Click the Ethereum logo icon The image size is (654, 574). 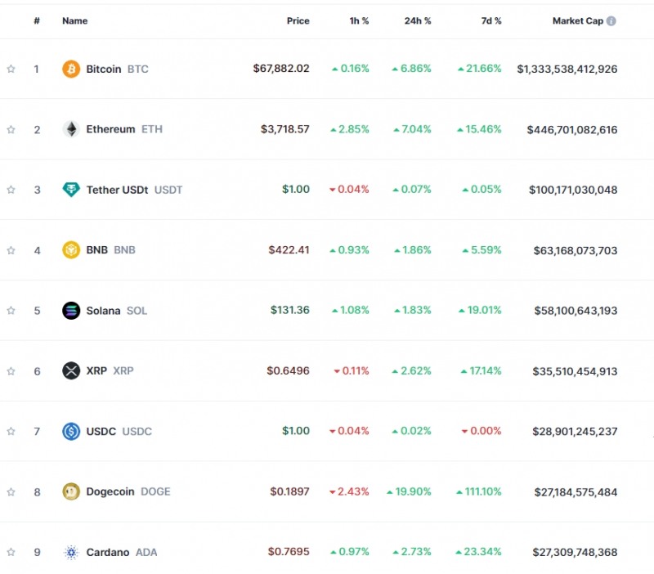coord(71,129)
